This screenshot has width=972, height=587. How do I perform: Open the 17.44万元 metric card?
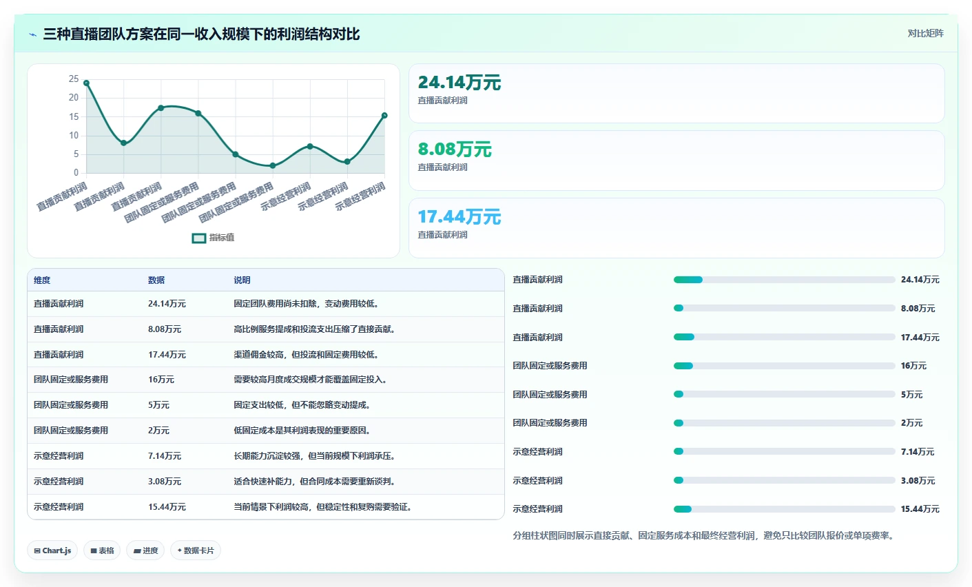point(676,228)
